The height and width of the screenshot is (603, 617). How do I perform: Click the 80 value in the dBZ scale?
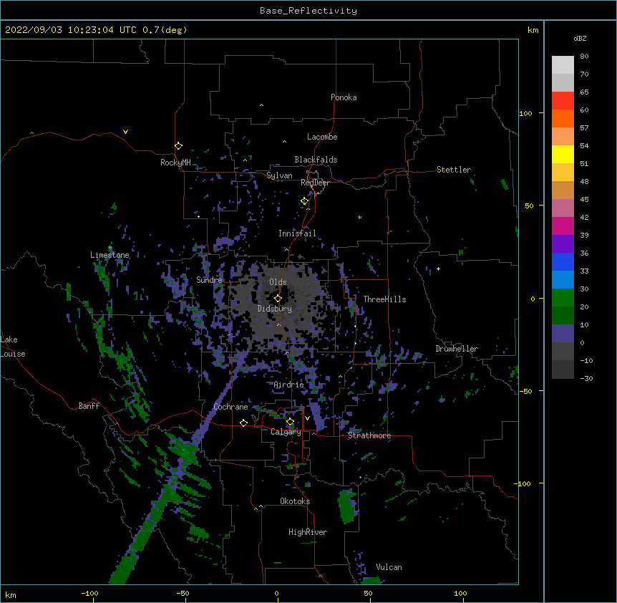click(x=584, y=57)
